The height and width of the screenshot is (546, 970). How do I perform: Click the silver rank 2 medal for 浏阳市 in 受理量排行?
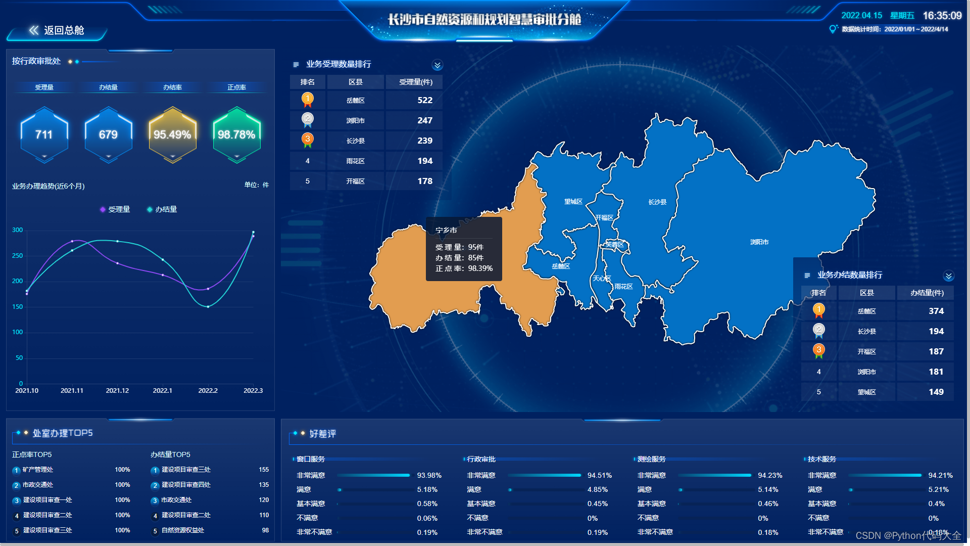[307, 120]
